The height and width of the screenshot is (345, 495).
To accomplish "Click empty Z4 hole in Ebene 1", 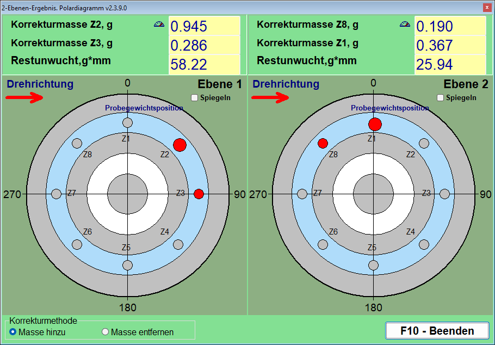I will pyautogui.click(x=178, y=244).
